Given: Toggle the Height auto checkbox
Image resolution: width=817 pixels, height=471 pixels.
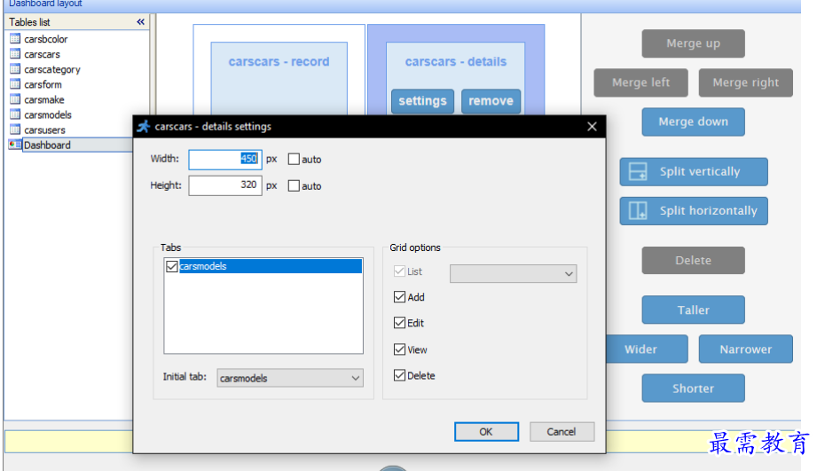Looking at the screenshot, I should [x=294, y=185].
